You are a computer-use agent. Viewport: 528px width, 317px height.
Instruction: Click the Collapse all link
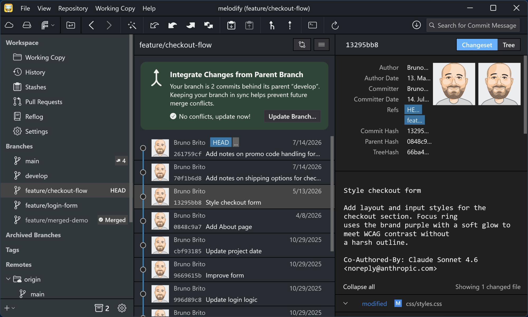click(359, 287)
